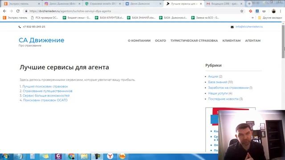The image size is (285, 160).
Task: Open the ОСАГО menu item
Action: click(x=160, y=40)
